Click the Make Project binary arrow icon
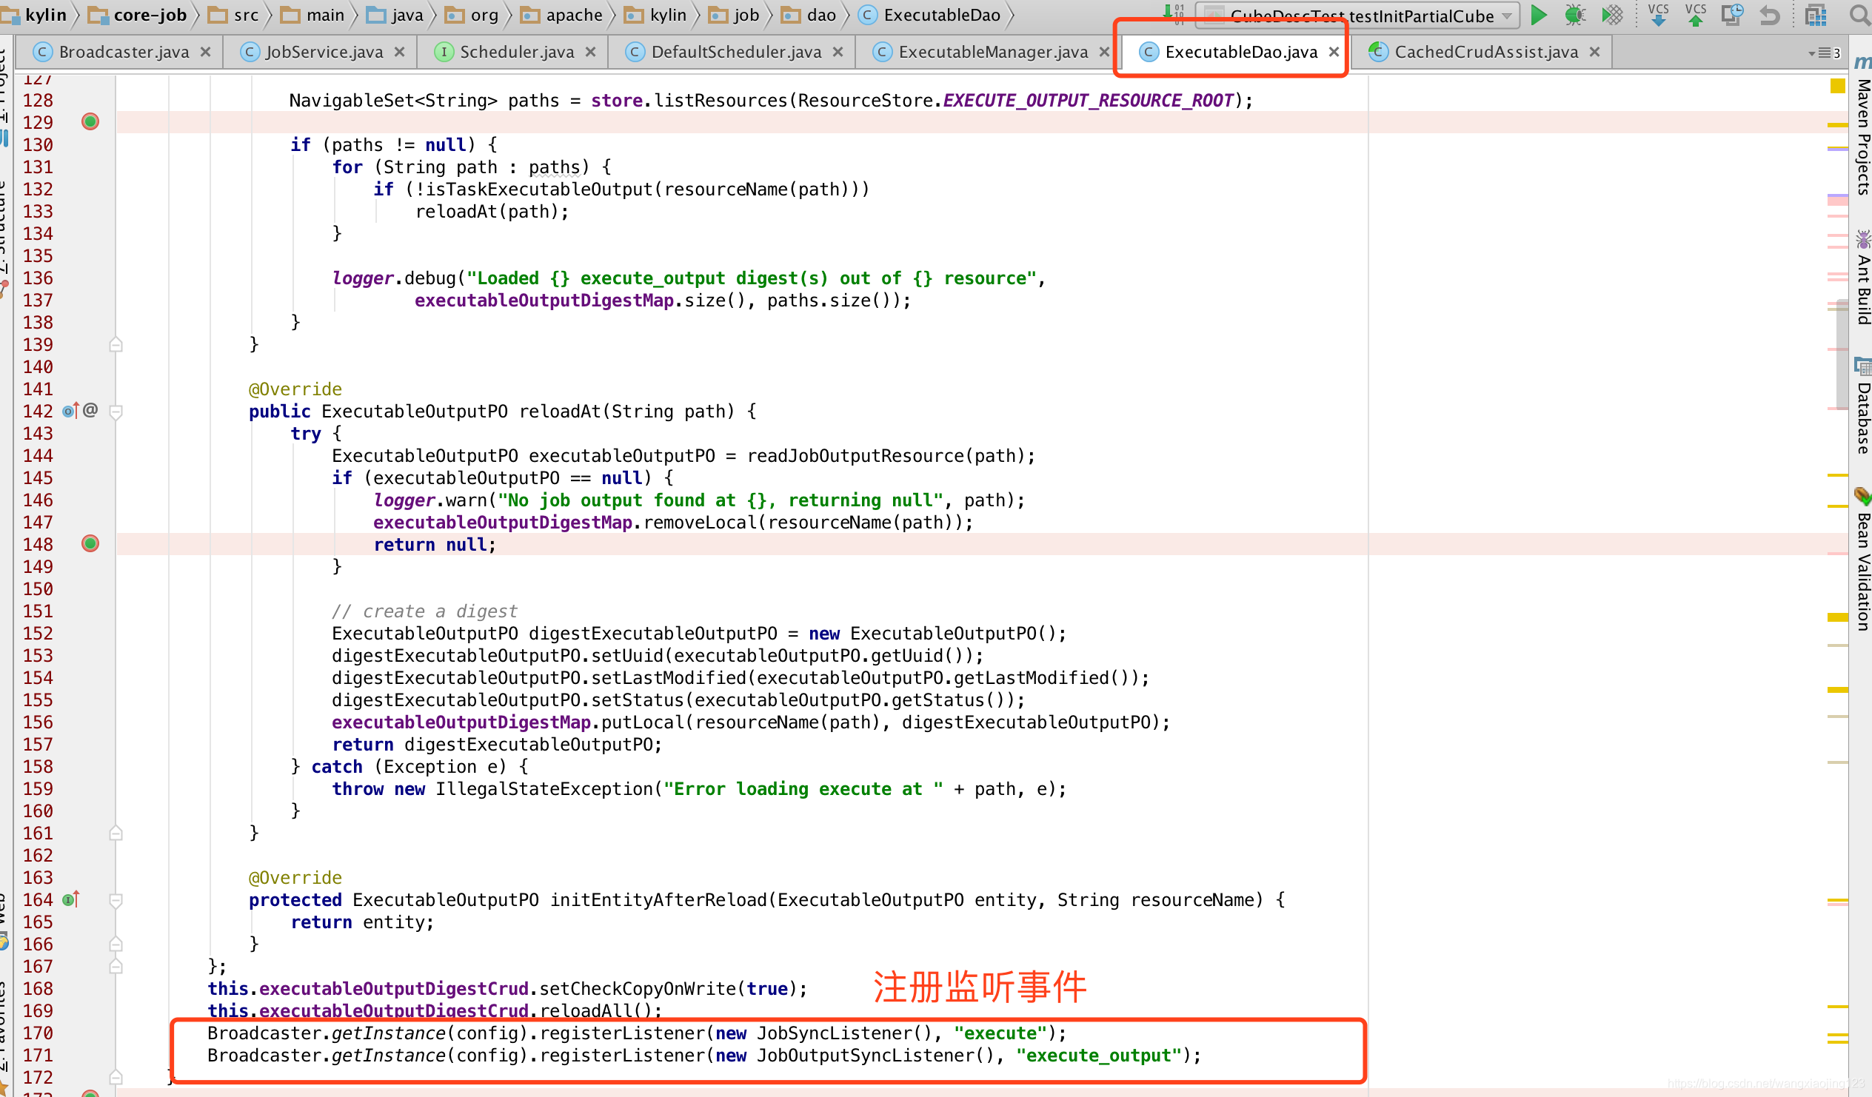 1174,13
